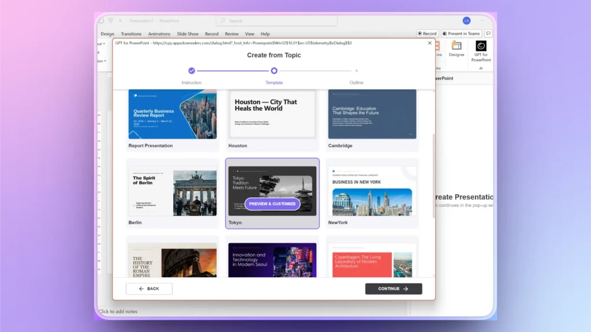
Task: Open the Slide Show ribbon tab
Action: point(188,34)
